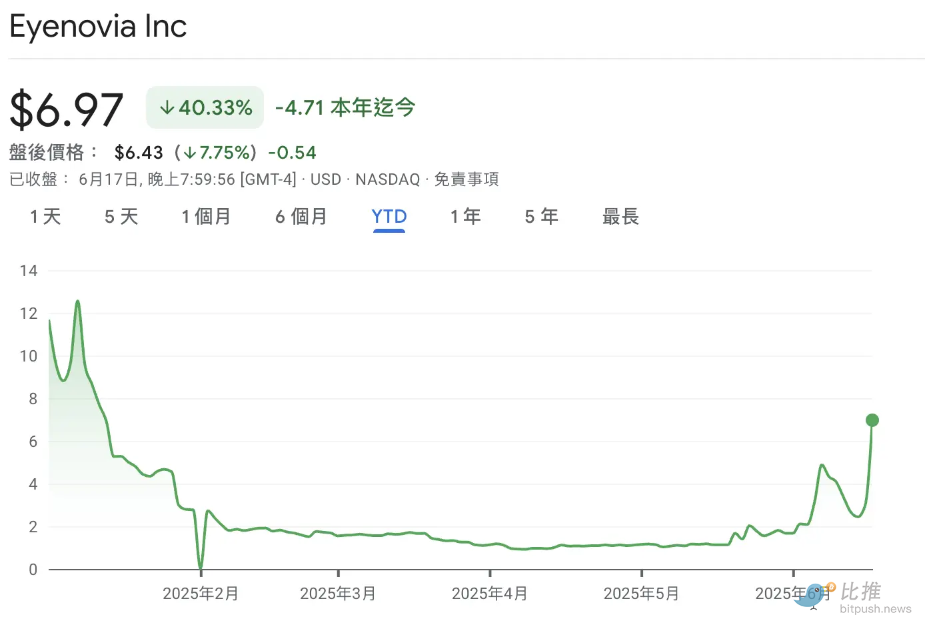Click the 2025年2月 axis marker

201,593
